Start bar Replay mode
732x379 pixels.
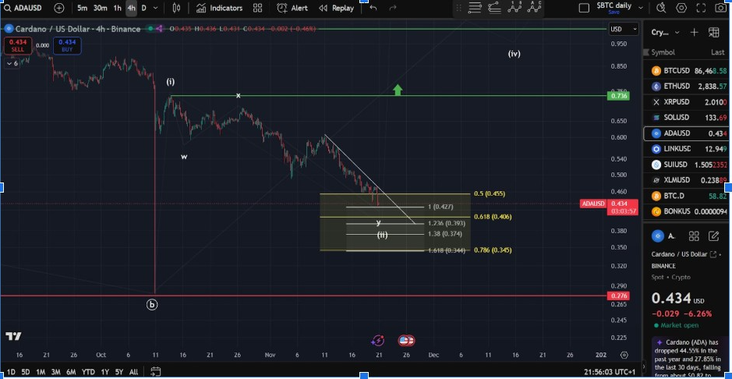pos(336,8)
